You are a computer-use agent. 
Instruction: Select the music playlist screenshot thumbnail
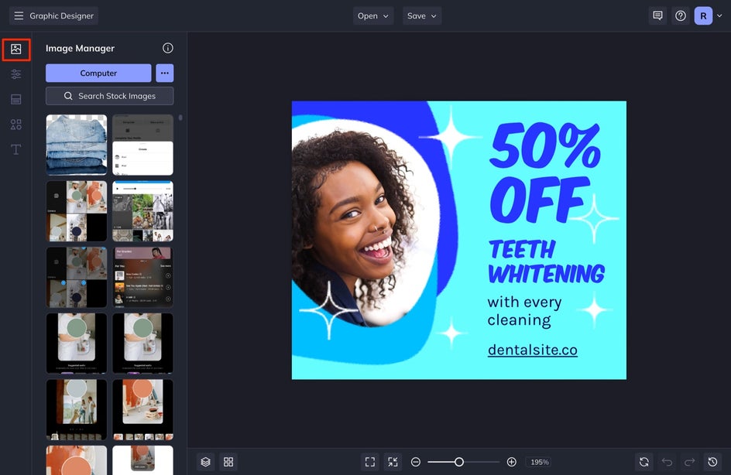(x=142, y=277)
